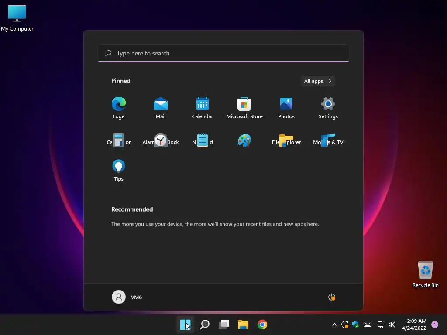Launch Calendar from pinned apps
Image resolution: width=447 pixels, height=335 pixels.
[203, 108]
